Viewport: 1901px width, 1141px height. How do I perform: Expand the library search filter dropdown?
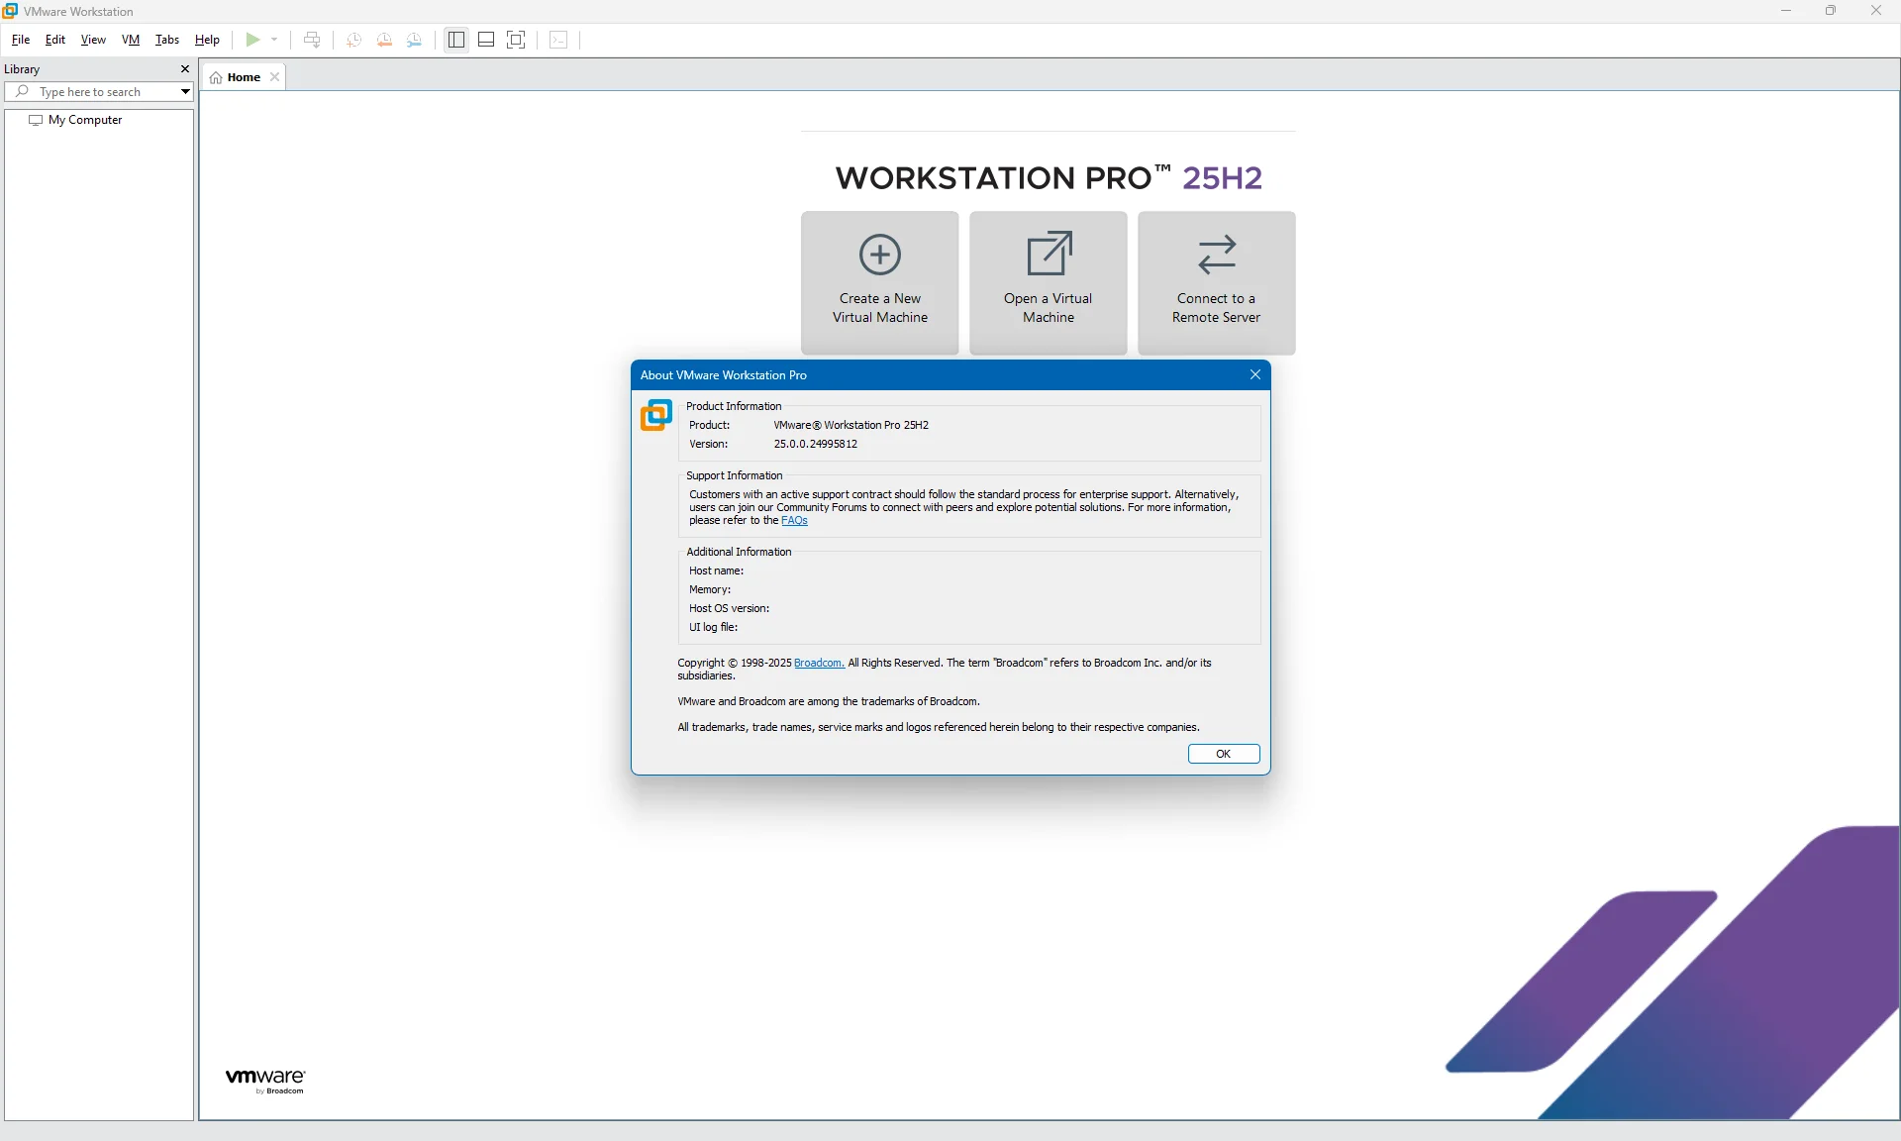click(185, 92)
